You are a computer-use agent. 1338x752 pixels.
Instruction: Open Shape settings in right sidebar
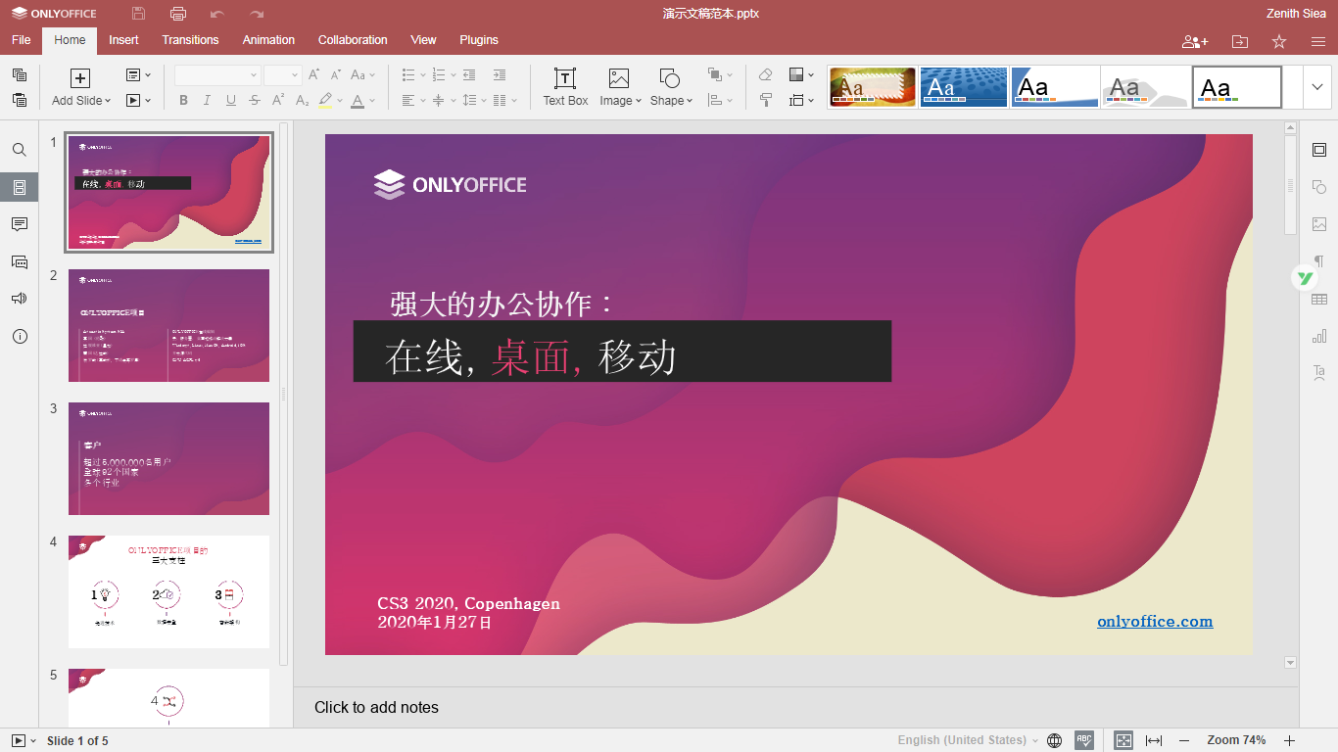coord(1319,187)
